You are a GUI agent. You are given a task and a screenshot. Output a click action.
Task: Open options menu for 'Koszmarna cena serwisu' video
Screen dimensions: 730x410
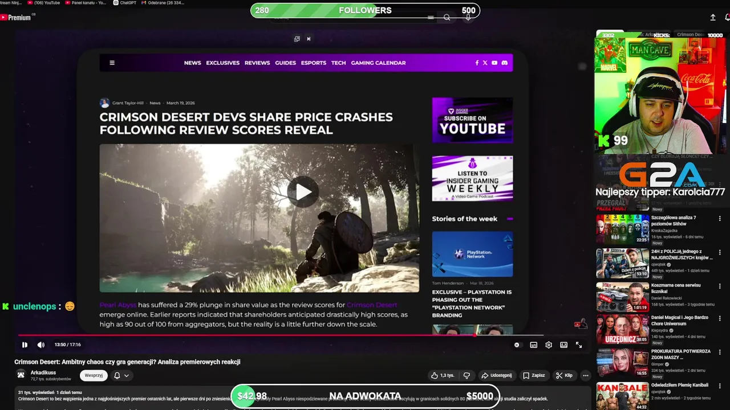pos(720,286)
